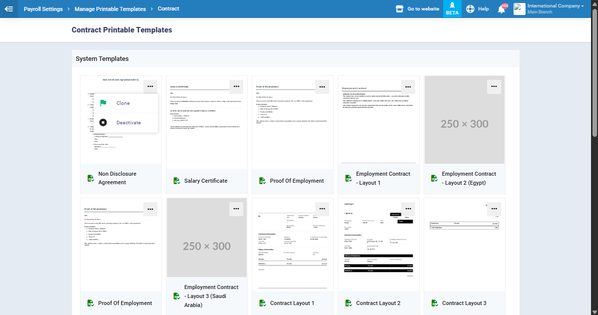The width and height of the screenshot is (598, 315).
Task: Click the Deactivate stop icon
Action: (x=103, y=123)
